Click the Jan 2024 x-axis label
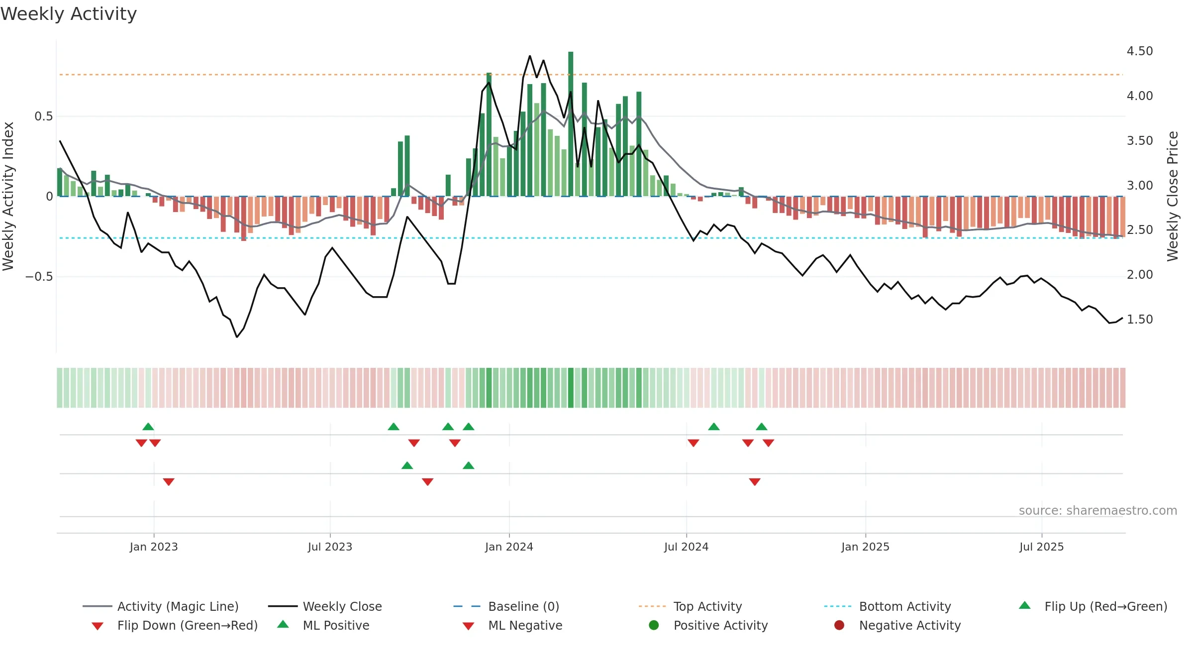 tap(509, 547)
